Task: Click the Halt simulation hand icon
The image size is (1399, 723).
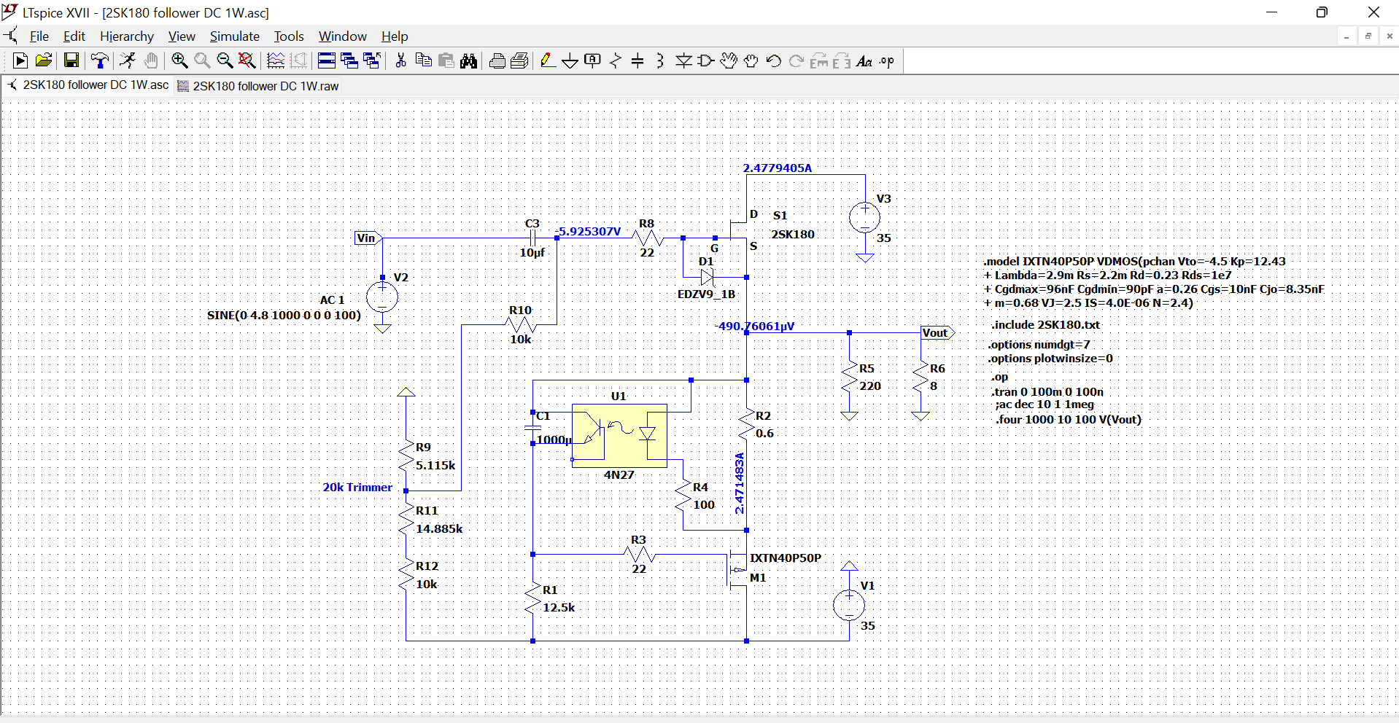Action: click(x=151, y=61)
